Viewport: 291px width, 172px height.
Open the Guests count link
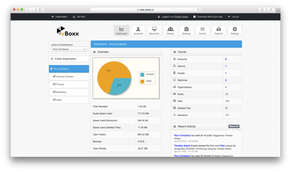[226, 73]
